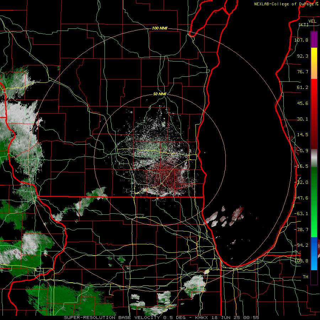The width and height of the screenshot is (320, 320).
Task: Click the 76.7 velocity scale value
Action: (x=303, y=71)
